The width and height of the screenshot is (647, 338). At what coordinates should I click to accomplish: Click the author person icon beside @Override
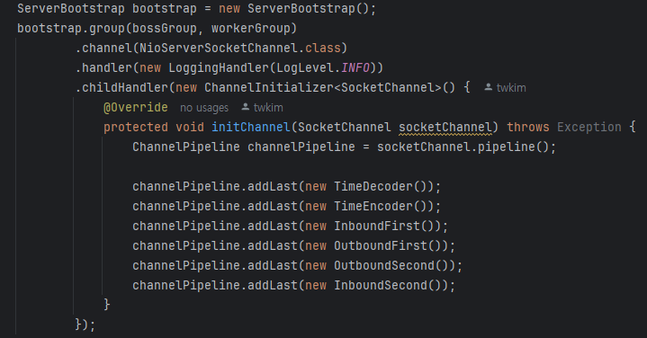tap(245, 107)
